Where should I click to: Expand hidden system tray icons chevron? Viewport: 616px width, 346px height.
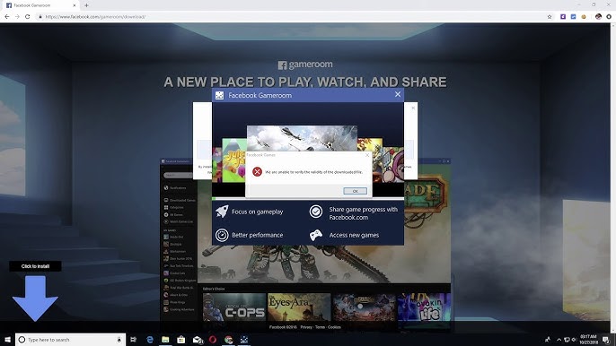point(559,340)
